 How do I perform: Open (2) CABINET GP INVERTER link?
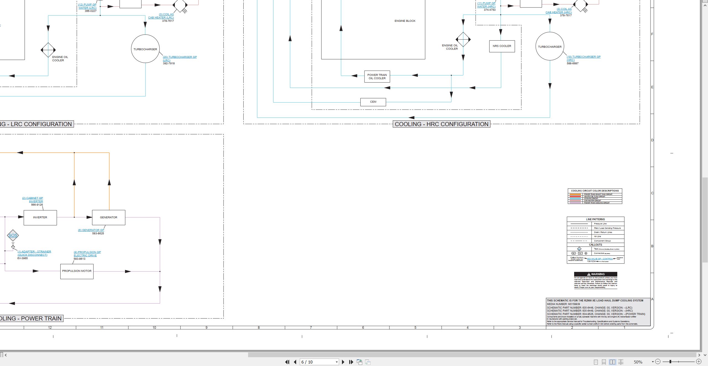[x=33, y=200]
